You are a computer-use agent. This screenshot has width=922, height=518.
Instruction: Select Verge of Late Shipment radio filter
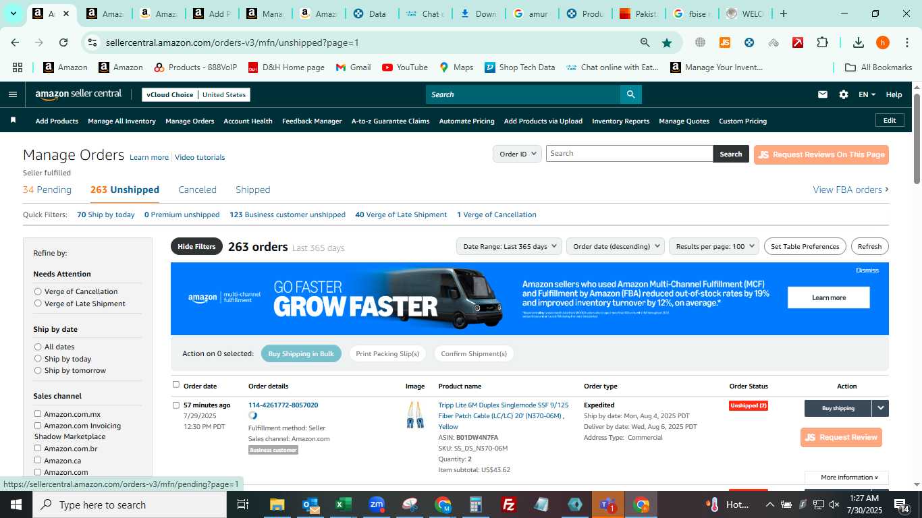pyautogui.click(x=38, y=304)
